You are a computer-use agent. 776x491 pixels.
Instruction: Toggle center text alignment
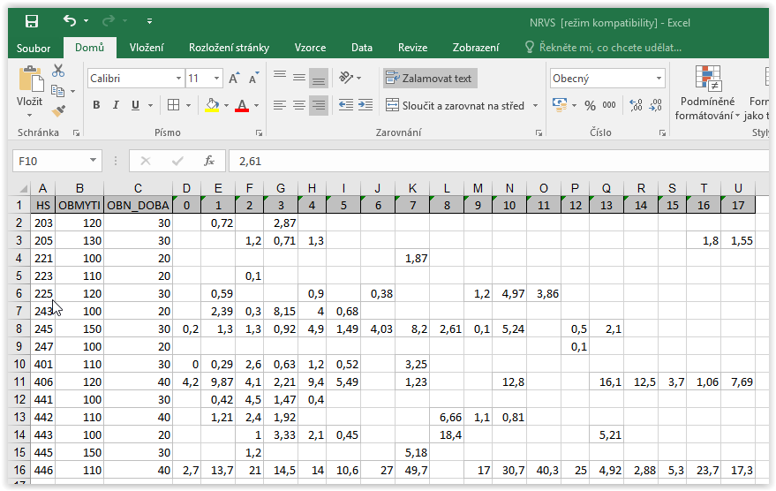coord(299,105)
